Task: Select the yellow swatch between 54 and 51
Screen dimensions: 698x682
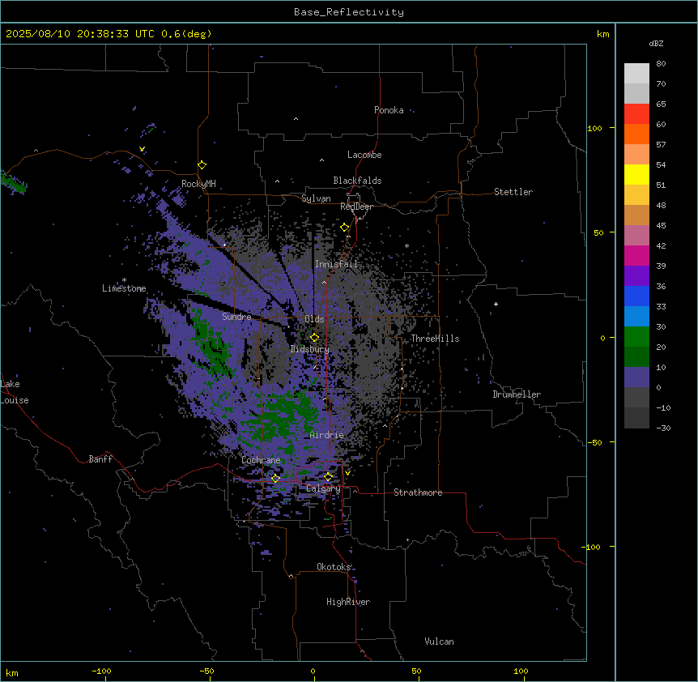Action: pyautogui.click(x=636, y=174)
